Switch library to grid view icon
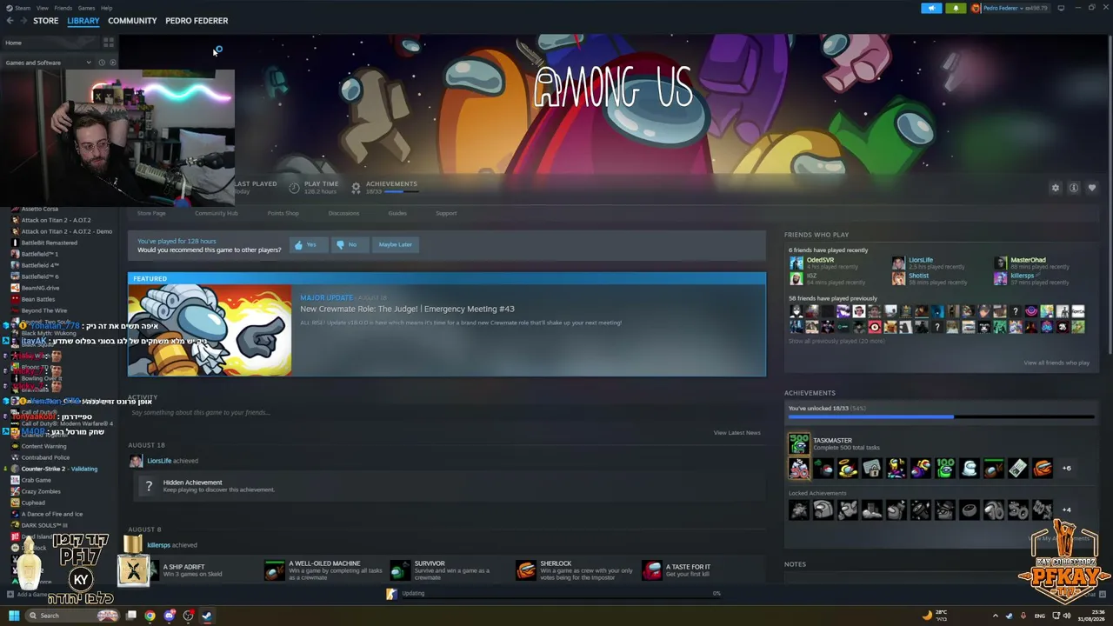Viewport: 1113px width, 626px height. 109,42
